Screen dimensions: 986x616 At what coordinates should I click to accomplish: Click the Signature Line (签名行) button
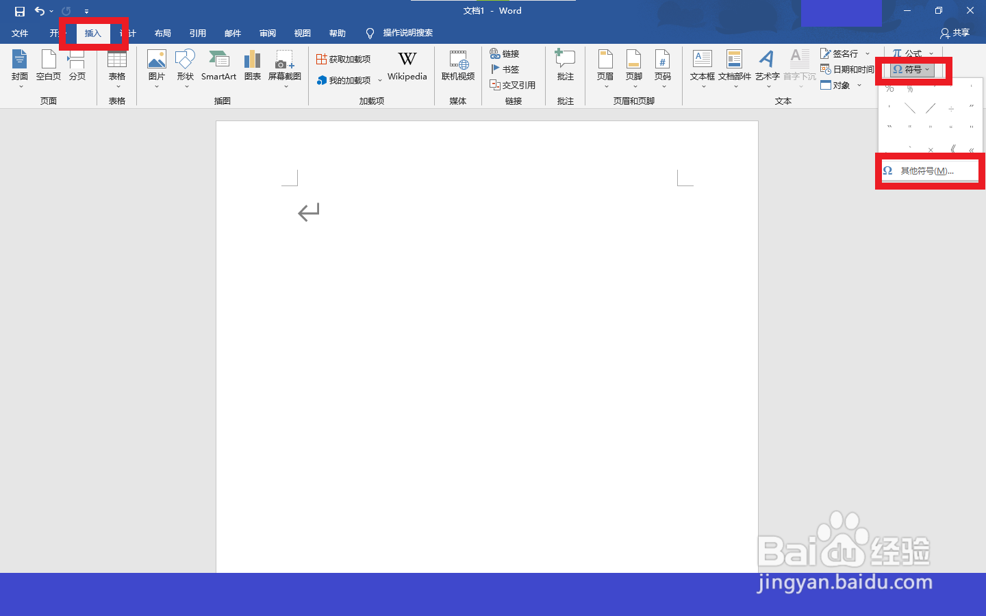840,53
